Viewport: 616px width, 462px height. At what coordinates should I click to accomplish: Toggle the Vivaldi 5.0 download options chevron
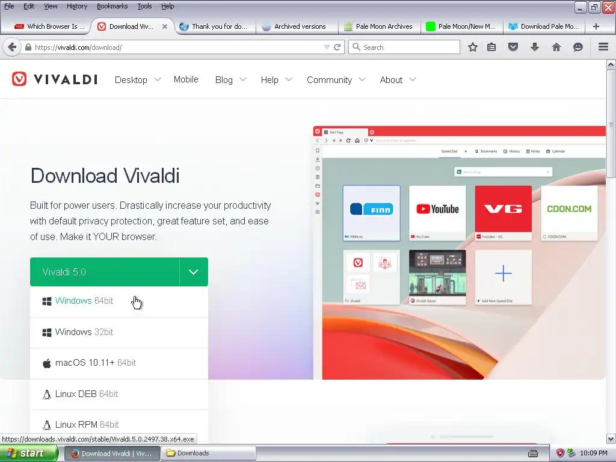tap(193, 272)
